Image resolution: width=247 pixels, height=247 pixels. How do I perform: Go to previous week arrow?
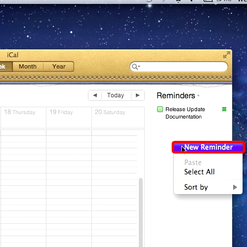point(95,95)
